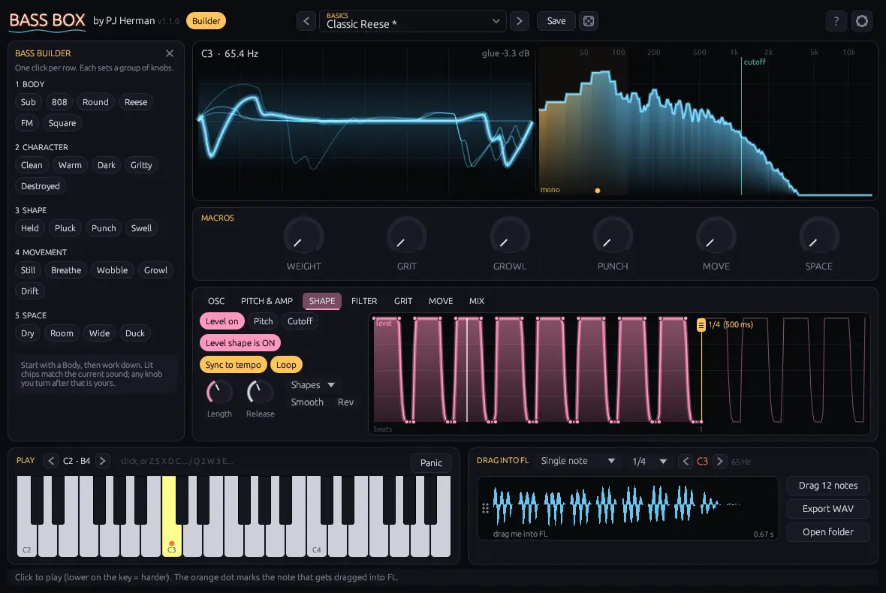Shift keyboard range up from C2 - B4
Screen dimensions: 886x593
(x=102, y=461)
